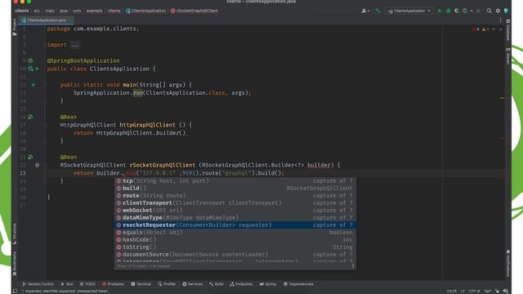Choose documentSource completion suggestion
Screen dimensions: 523x294
tap(235, 254)
